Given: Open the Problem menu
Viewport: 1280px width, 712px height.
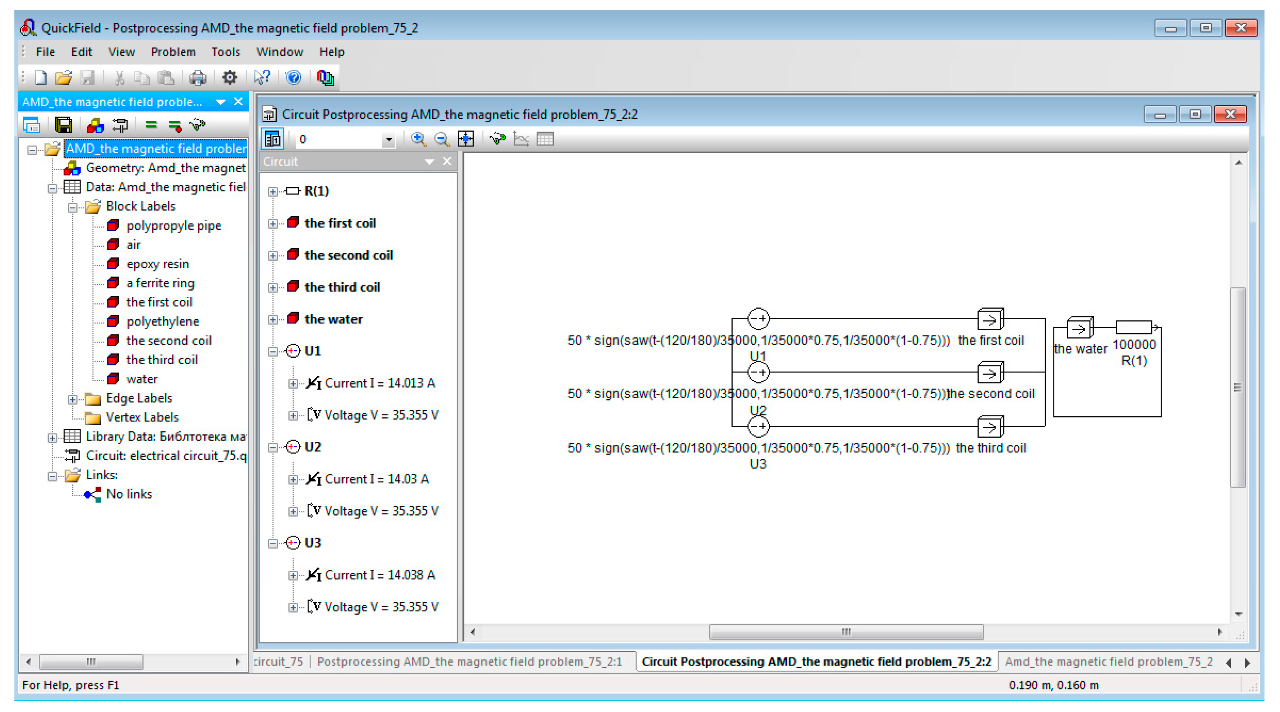Looking at the screenshot, I should tap(173, 52).
